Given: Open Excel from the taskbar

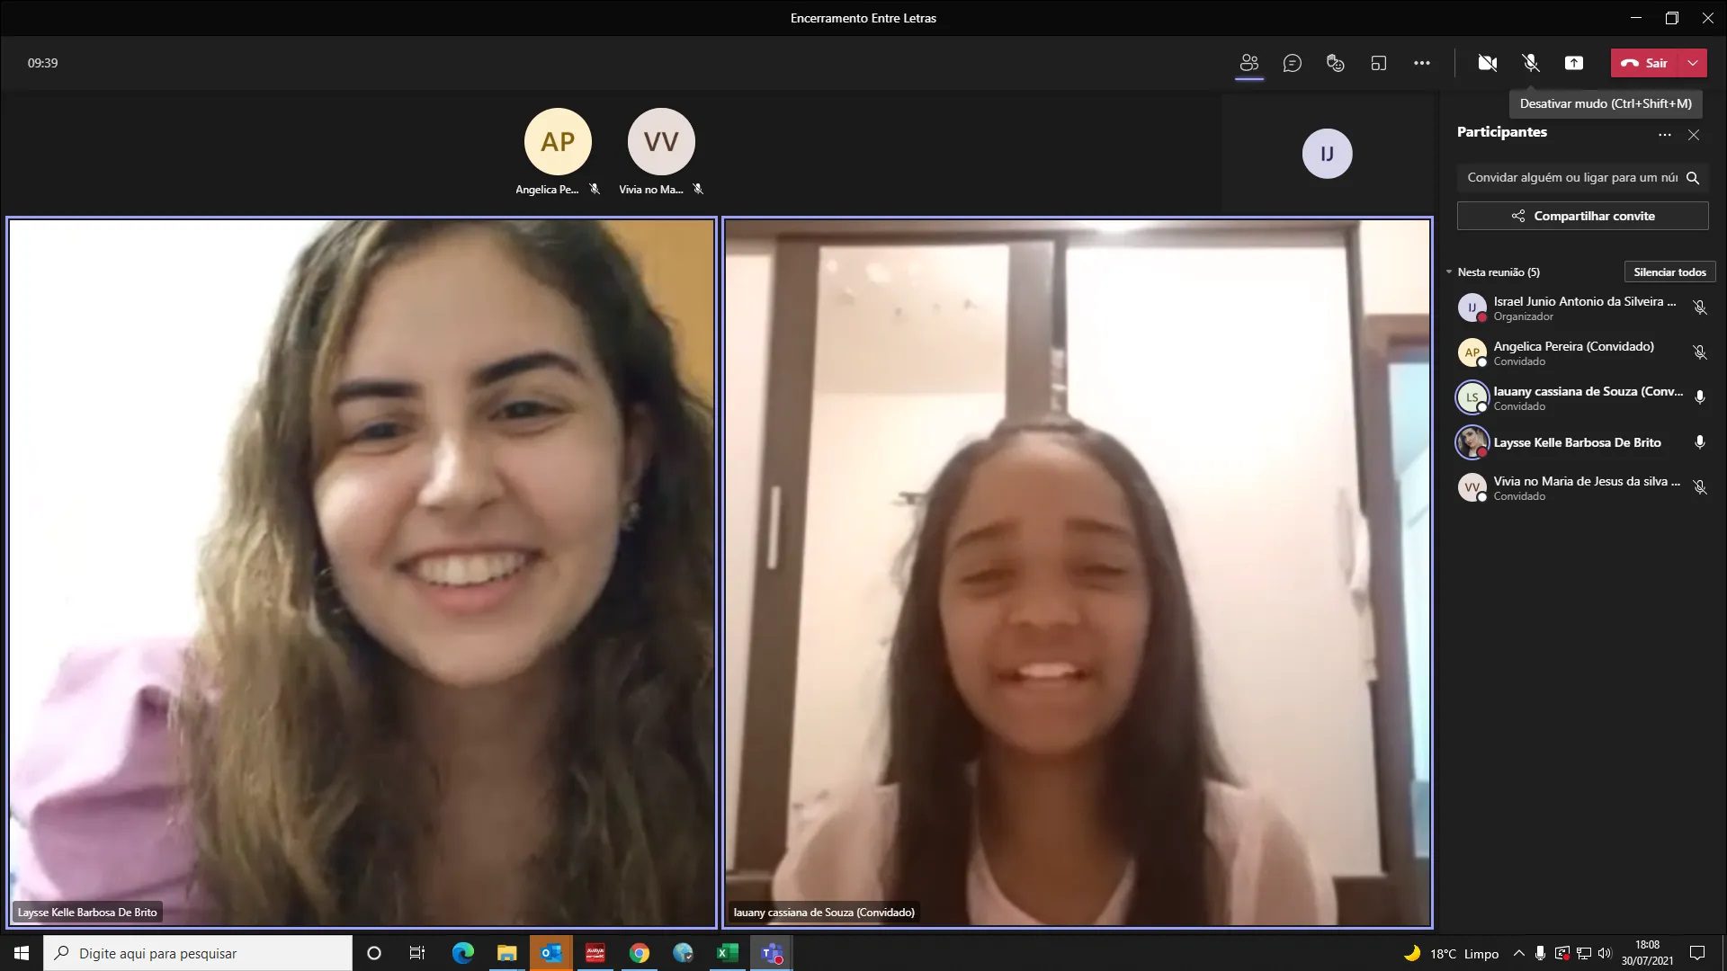Looking at the screenshot, I should click(x=727, y=953).
